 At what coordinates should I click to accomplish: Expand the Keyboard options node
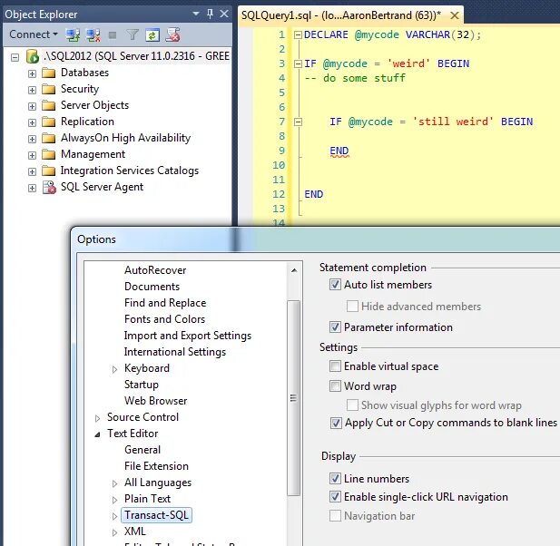click(x=114, y=369)
